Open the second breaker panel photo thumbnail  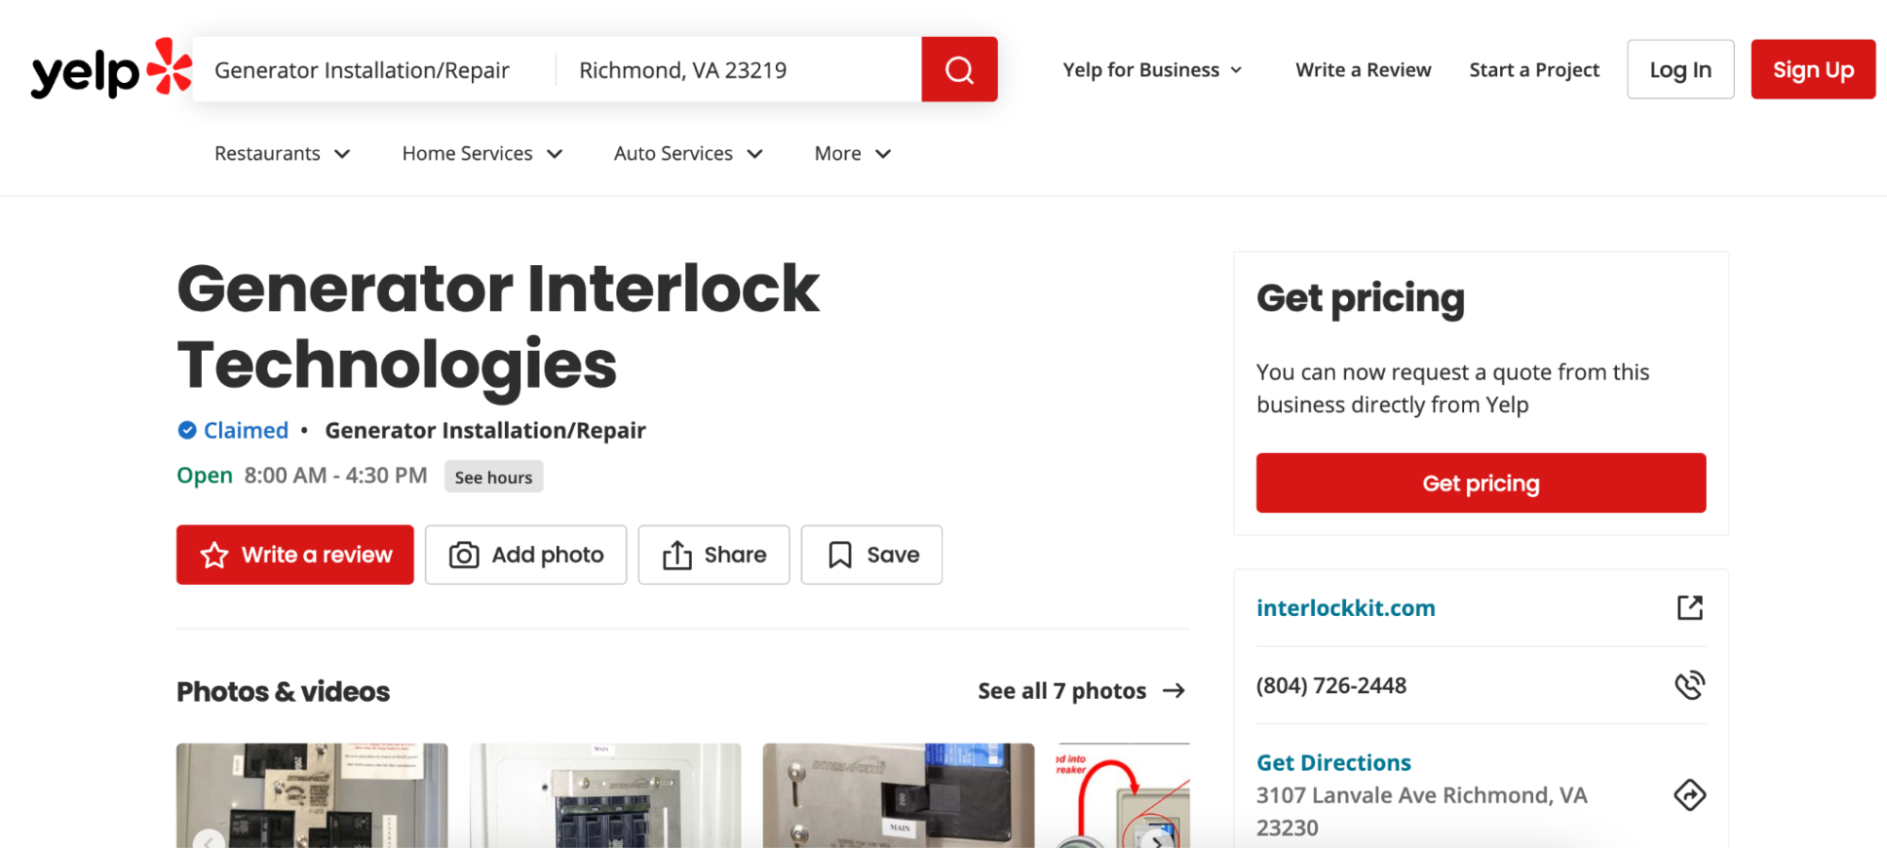click(x=605, y=795)
